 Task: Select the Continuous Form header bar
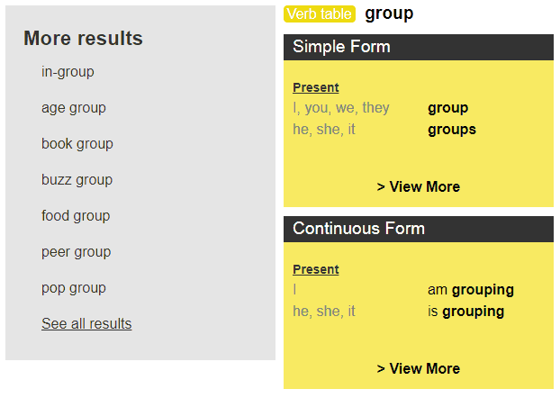point(418,229)
